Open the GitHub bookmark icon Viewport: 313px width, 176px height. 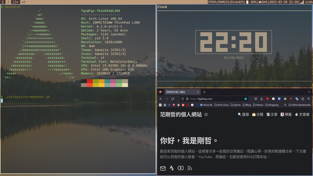178,105
